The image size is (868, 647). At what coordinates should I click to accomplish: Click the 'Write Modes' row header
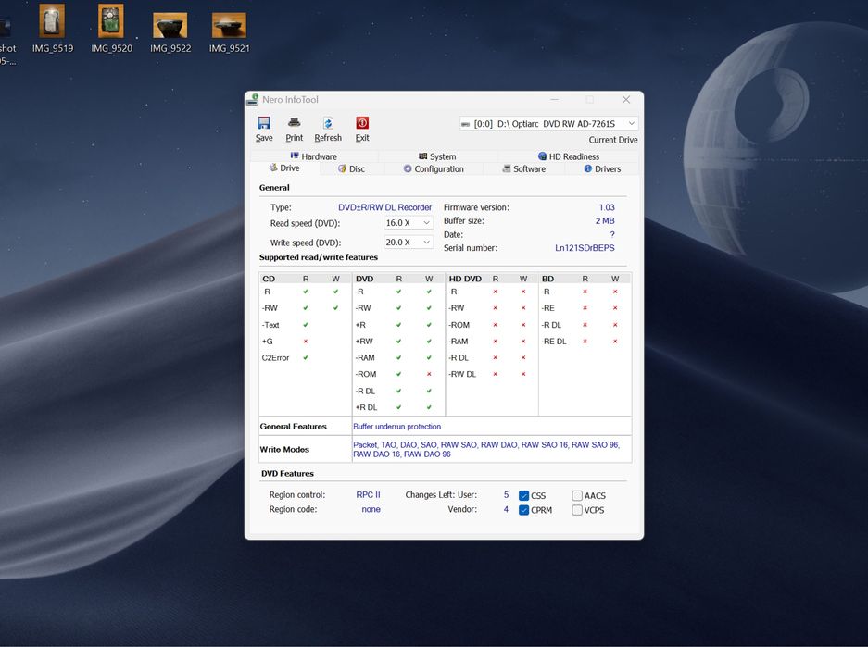284,450
